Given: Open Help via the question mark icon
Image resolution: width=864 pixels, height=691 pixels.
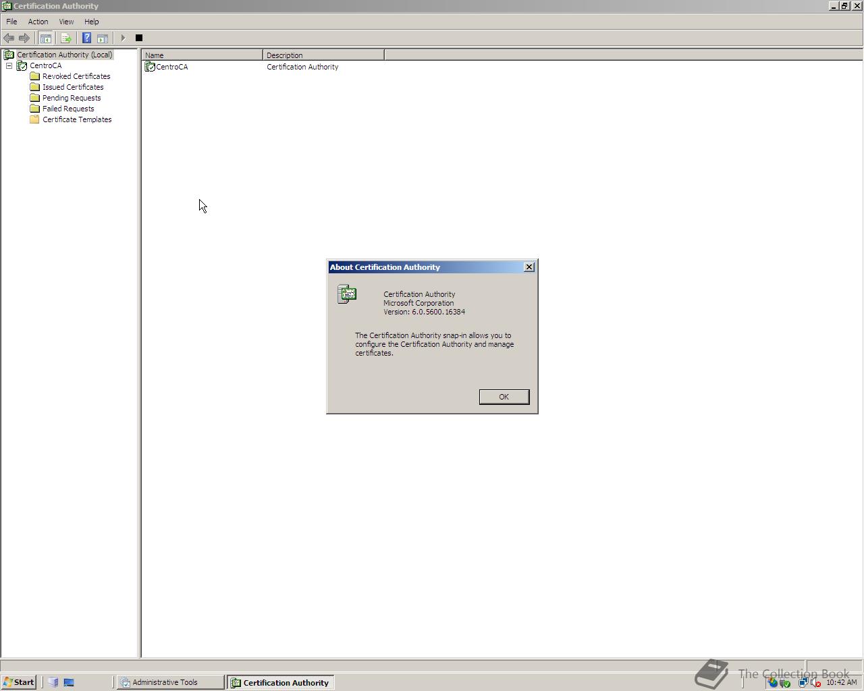Looking at the screenshot, I should point(86,38).
